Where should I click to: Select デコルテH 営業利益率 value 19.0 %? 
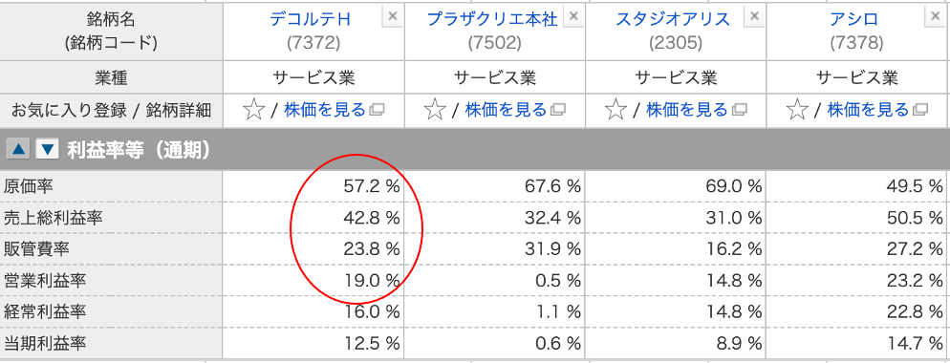click(370, 281)
